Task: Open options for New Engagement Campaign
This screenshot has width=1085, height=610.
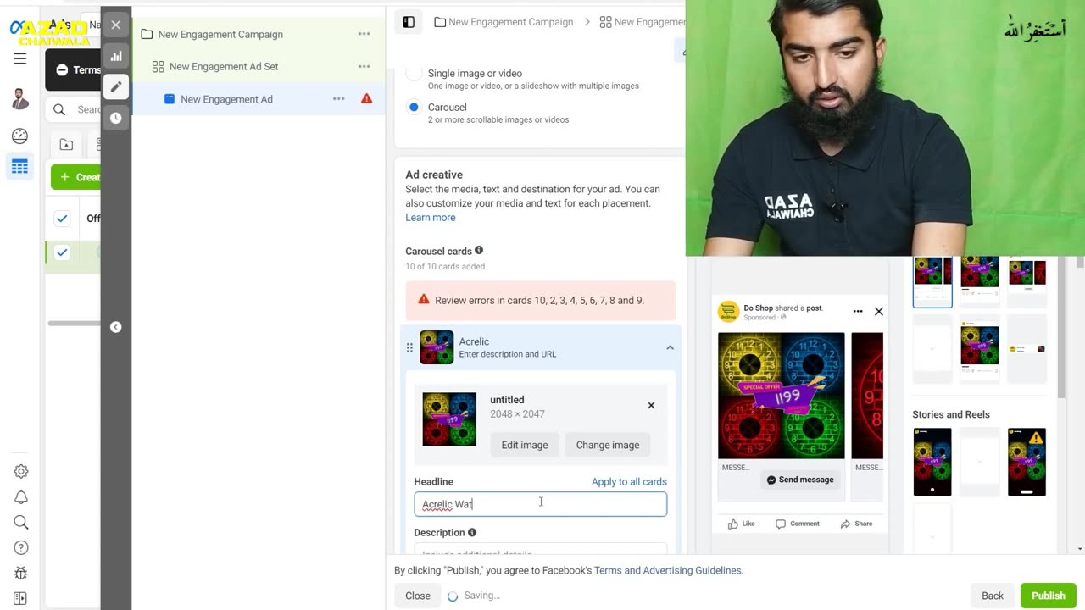Action: coord(364,34)
